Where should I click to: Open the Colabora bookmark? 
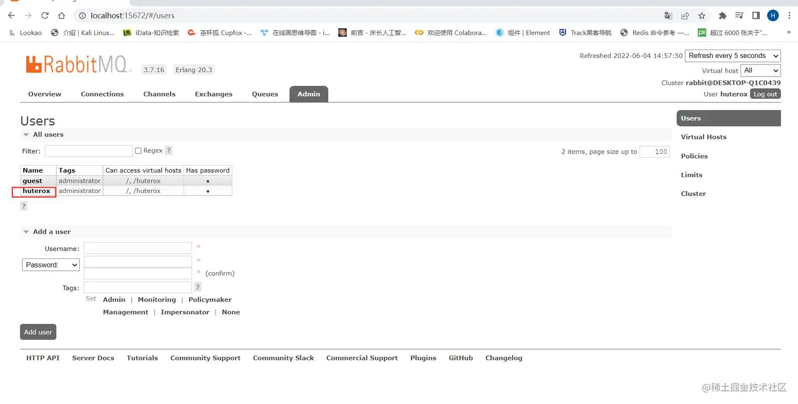click(451, 33)
